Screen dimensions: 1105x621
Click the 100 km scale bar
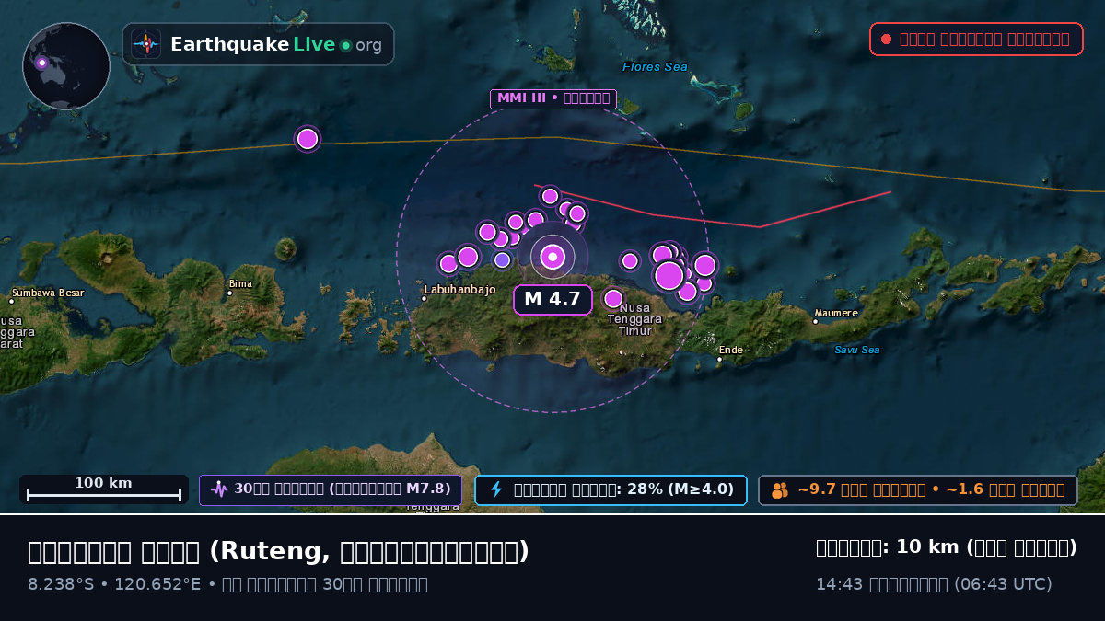pyautogui.click(x=103, y=489)
